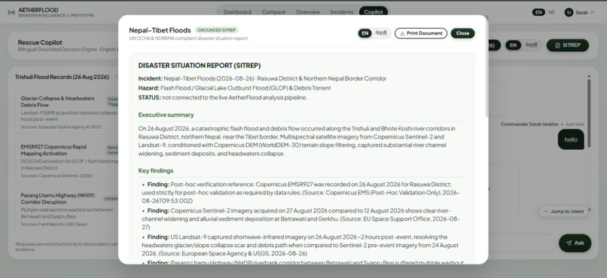The width and height of the screenshot is (607, 278).
Task: Click the Incident: line in the report
Action: tap(262, 78)
